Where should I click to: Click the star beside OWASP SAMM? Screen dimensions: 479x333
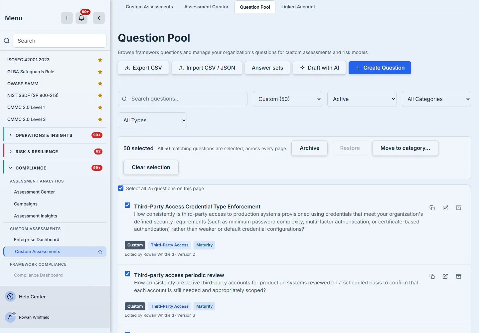tap(100, 84)
